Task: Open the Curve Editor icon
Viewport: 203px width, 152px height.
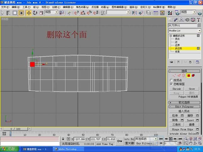Action: [x=156, y=13]
